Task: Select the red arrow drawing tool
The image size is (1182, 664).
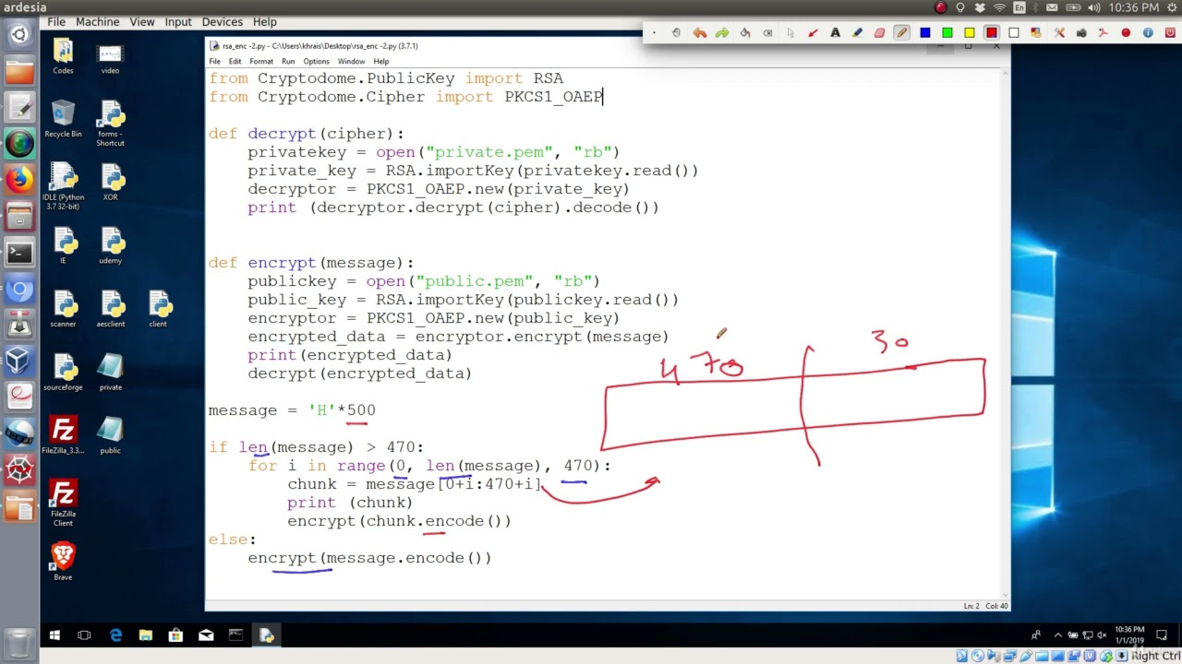Action: (x=813, y=33)
